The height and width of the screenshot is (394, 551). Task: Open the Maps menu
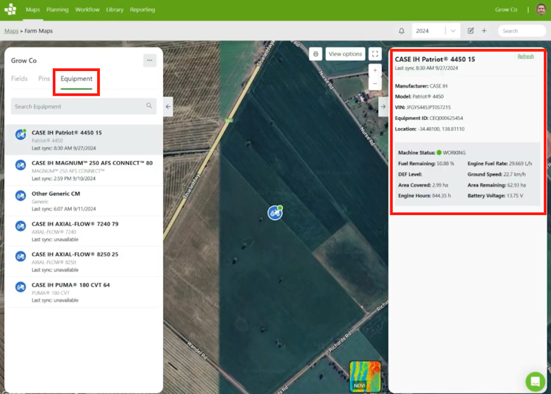tap(32, 10)
